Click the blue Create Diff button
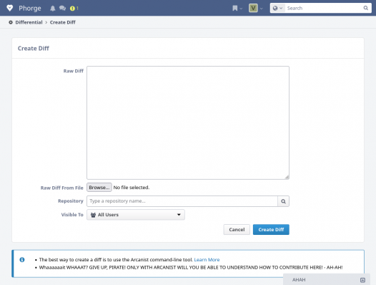This screenshot has height=285, width=376. [271, 229]
